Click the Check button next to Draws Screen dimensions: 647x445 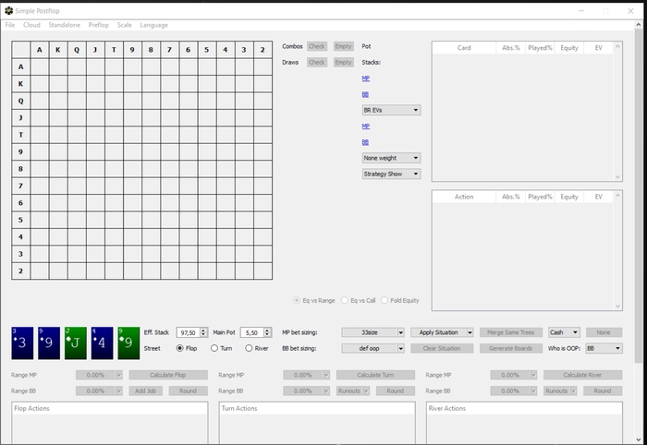pos(317,62)
